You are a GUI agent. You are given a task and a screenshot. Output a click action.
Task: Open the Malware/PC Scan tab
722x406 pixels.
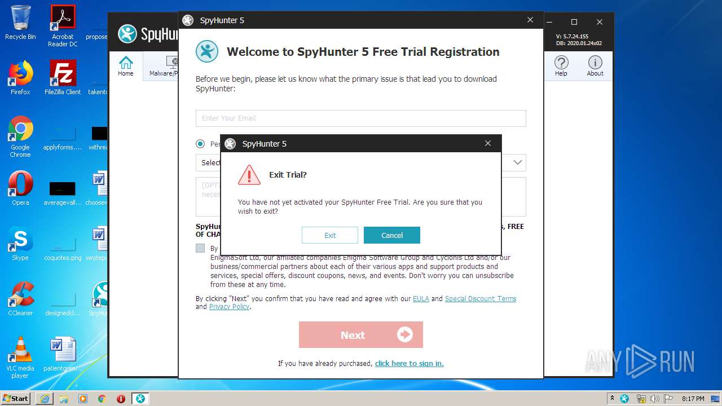(164, 66)
